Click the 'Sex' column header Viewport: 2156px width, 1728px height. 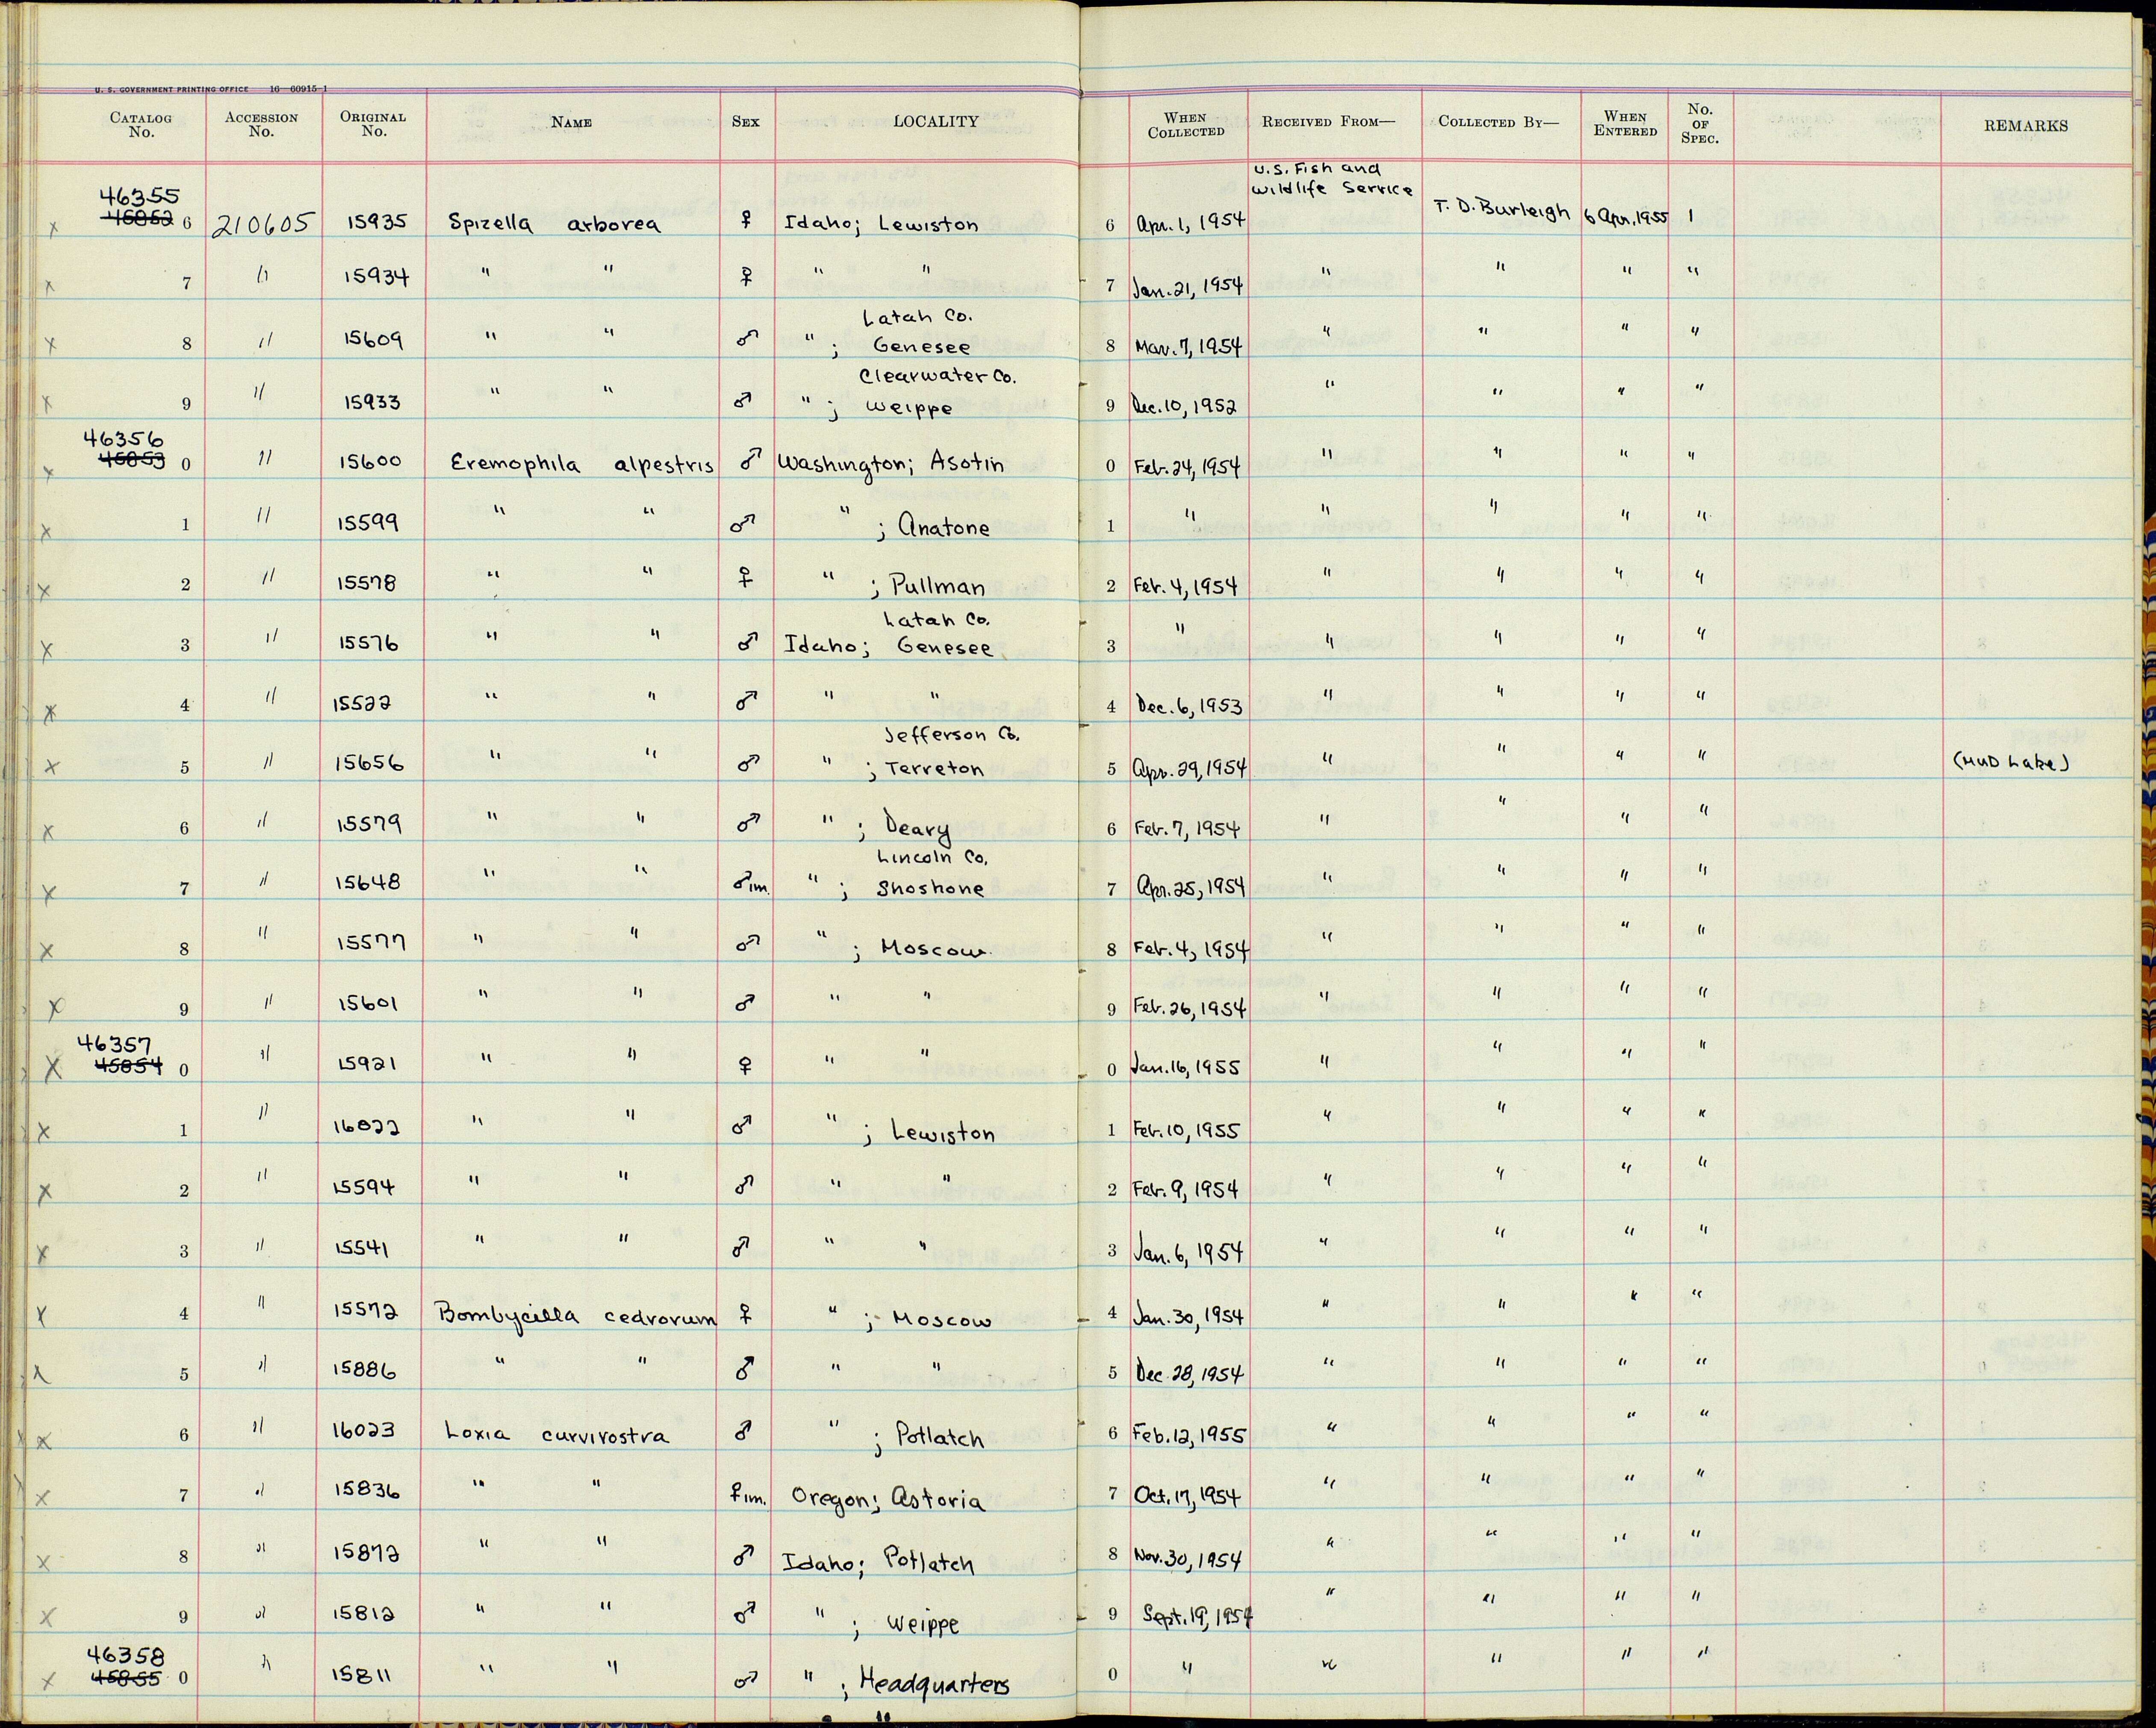[745, 122]
